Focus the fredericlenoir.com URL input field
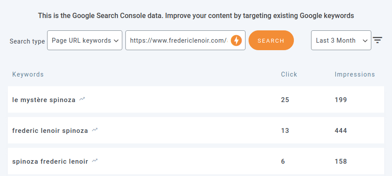Viewport: 392px width, 176px height. [179, 40]
